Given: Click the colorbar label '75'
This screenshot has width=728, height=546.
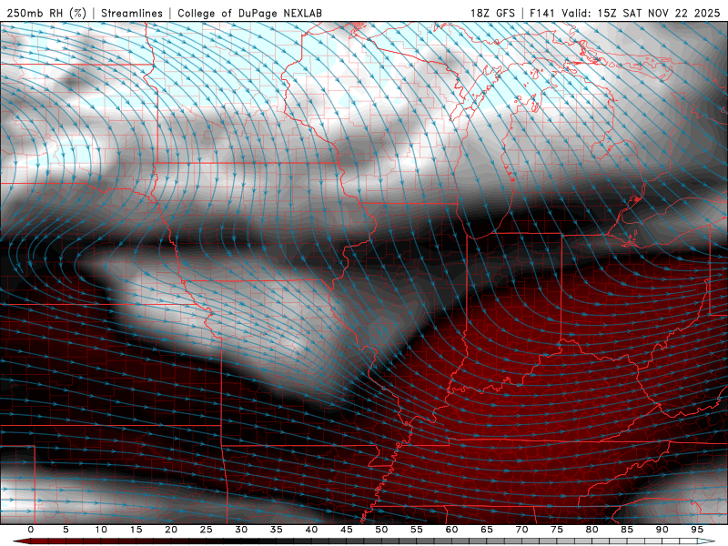Looking at the screenshot, I should point(557,530).
